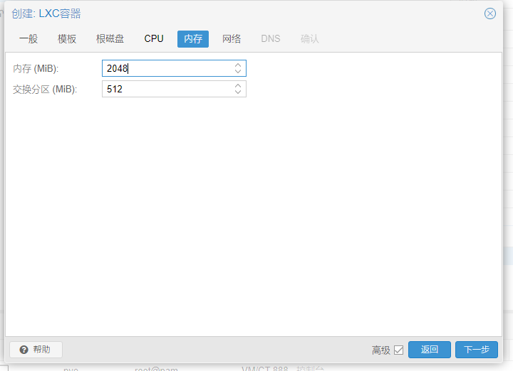513x371 pixels.
Task: Focus the 内存 (MiB) input field
Action: click(167, 68)
